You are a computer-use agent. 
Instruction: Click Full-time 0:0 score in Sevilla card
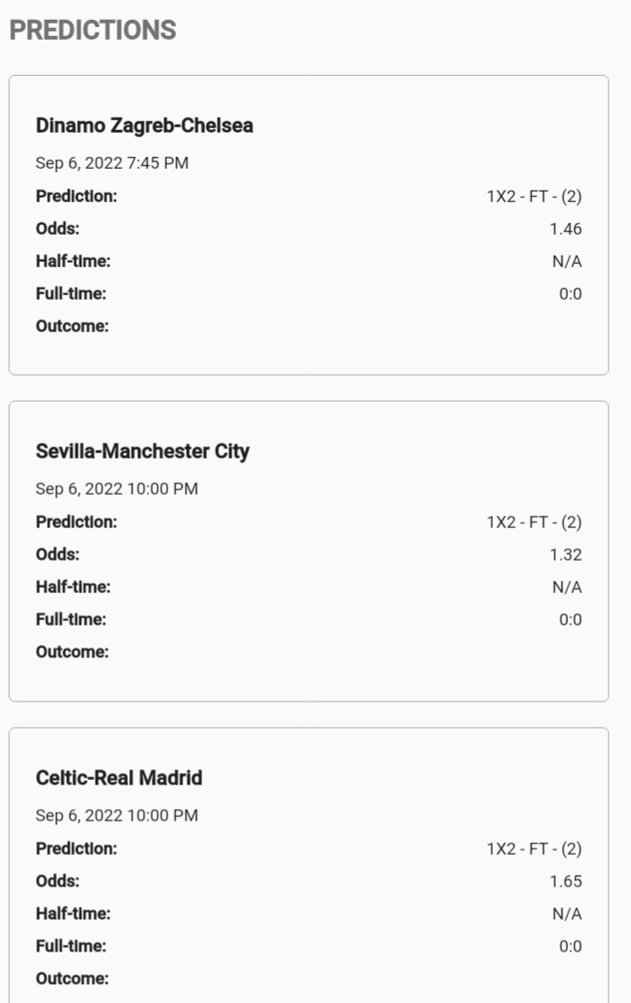[x=571, y=620]
